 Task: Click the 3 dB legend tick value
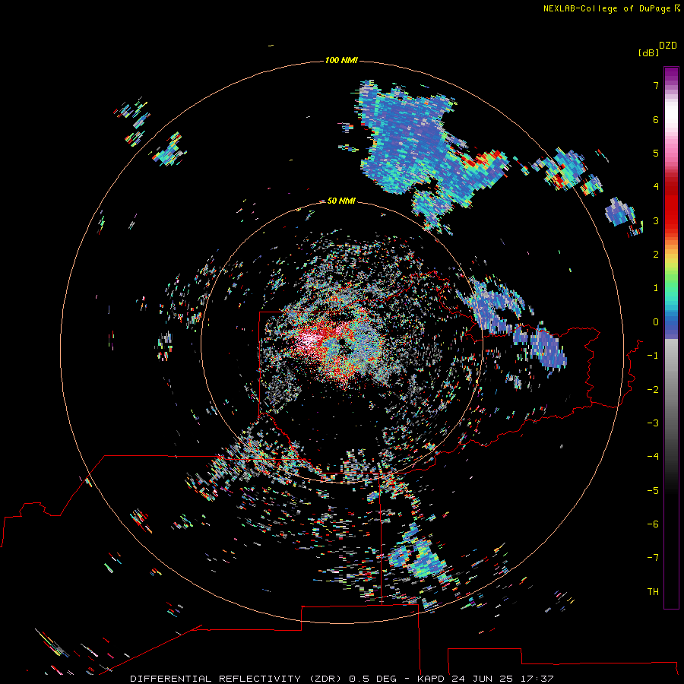pos(656,220)
